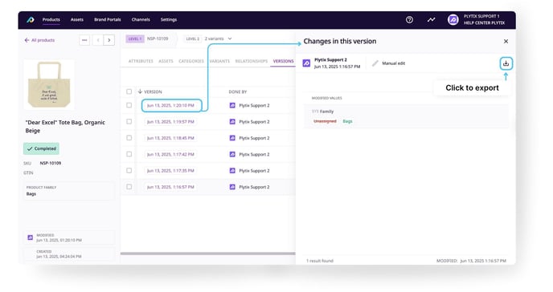Viewport: 553px width, 292px height.
Task: Check the 1:16:57 PM version row checkbox
Action: point(129,187)
